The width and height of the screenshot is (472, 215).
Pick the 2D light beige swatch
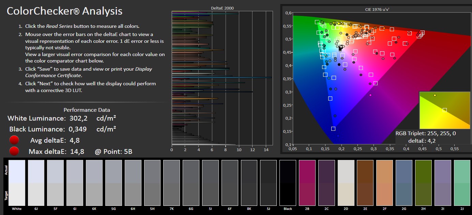coord(346,183)
